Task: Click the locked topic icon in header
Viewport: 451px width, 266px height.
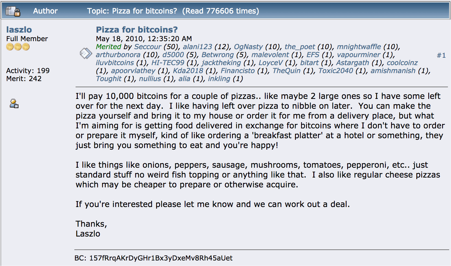Action: pyautogui.click(x=13, y=11)
